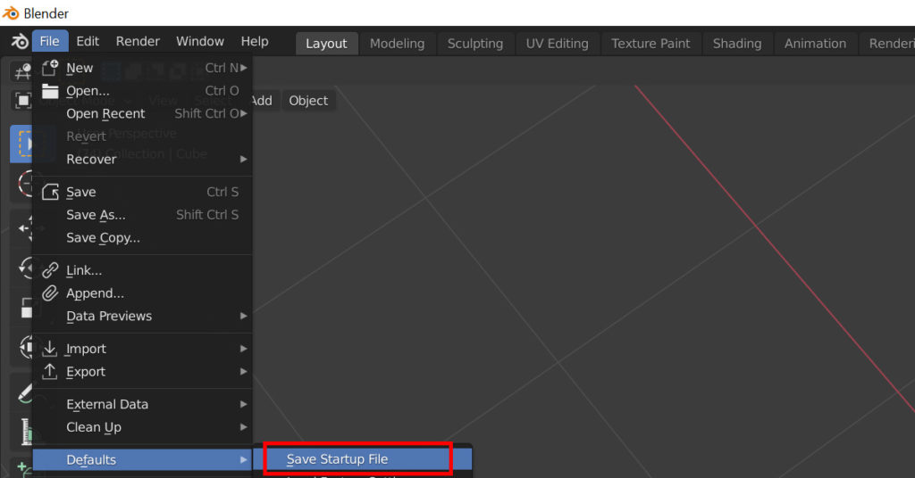This screenshot has width=915, height=478.
Task: Choose Append... from the File menu
Action: 142,293
